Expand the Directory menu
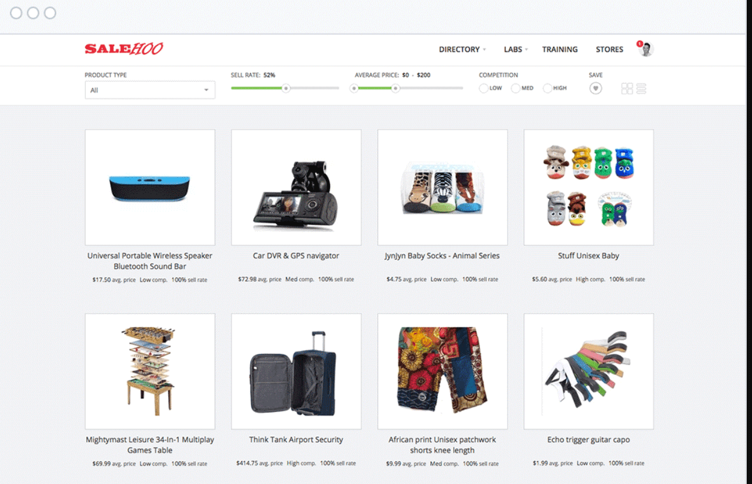752x484 pixels. 462,49
